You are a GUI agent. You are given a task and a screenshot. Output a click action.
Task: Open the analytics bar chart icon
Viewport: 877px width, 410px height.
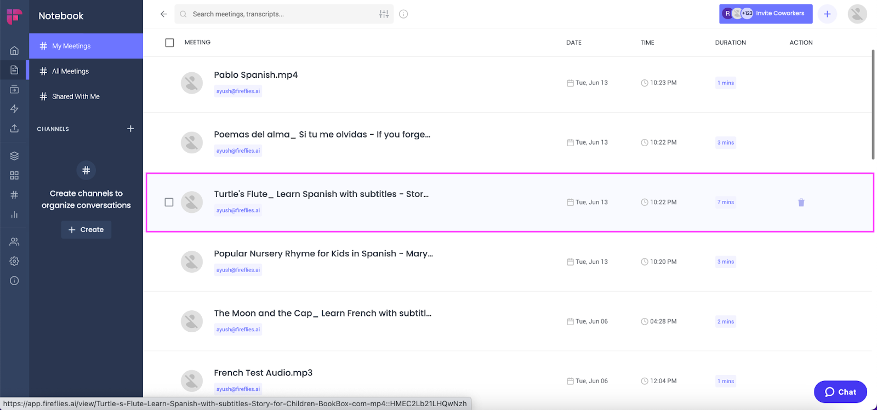[x=14, y=214]
